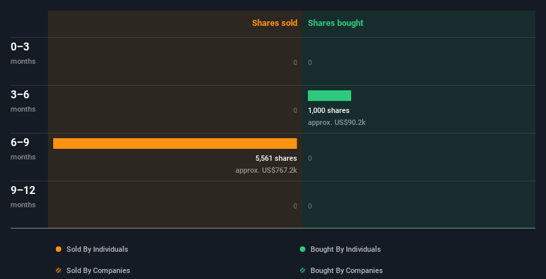This screenshot has height=279, width=546.
Task: Select the 9–12 months row label
Action: (23, 196)
